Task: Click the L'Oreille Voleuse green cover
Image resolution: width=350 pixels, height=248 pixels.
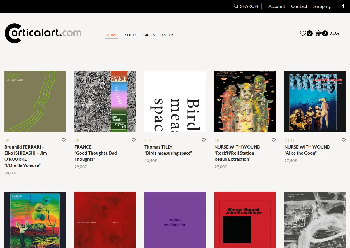Action: [35, 102]
